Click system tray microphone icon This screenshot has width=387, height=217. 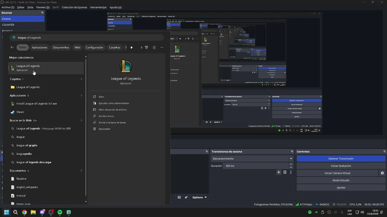[x=342, y=212]
